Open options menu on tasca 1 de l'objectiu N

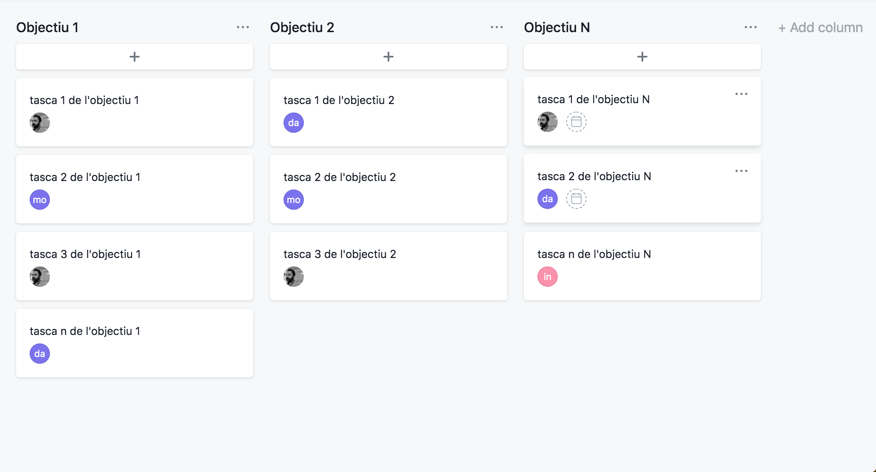pyautogui.click(x=741, y=94)
